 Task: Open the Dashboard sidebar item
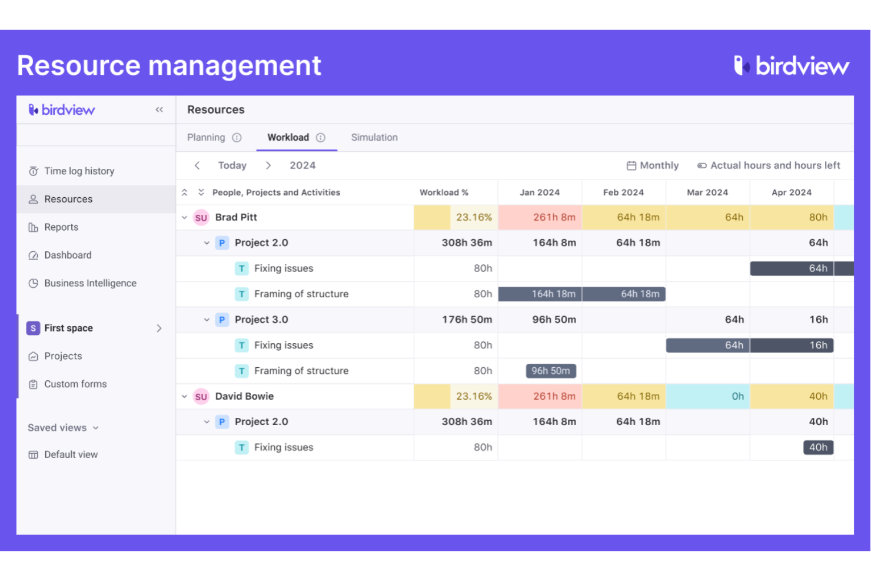coord(68,255)
